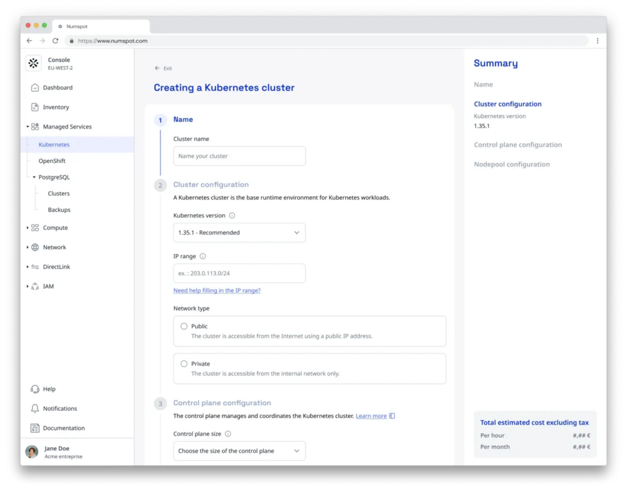The width and height of the screenshot is (627, 490).
Task: Click the Cluster name input field
Action: pyautogui.click(x=239, y=156)
